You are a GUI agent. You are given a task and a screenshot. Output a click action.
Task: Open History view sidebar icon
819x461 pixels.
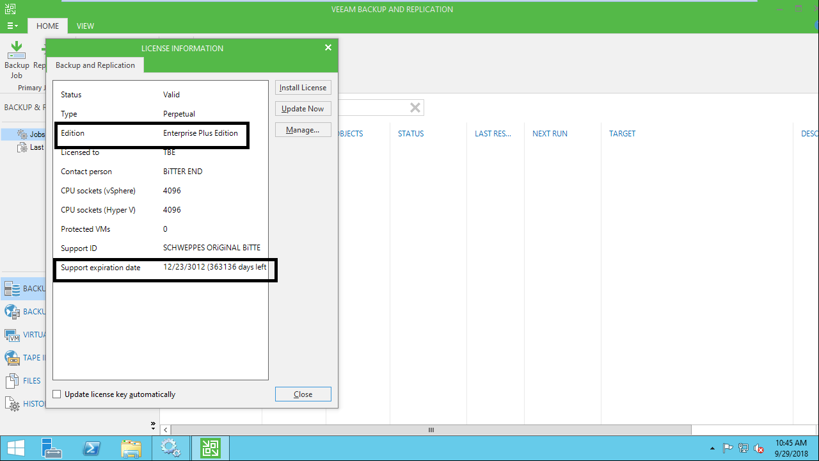[12, 404]
